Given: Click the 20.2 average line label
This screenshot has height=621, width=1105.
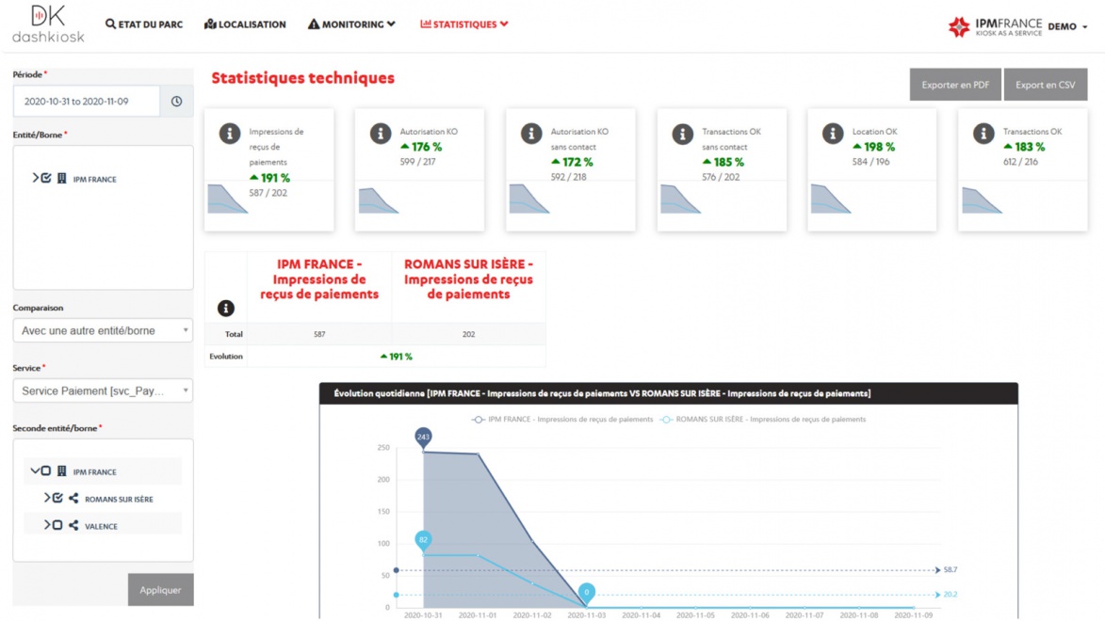Looking at the screenshot, I should [x=950, y=595].
